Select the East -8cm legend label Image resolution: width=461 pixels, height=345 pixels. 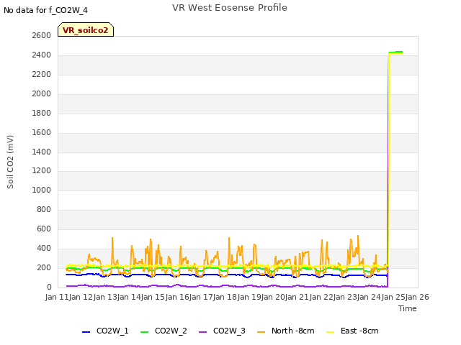tap(359, 331)
